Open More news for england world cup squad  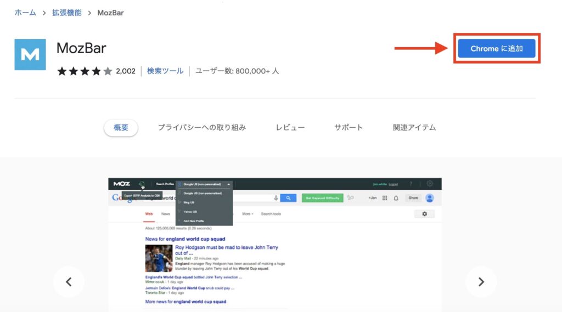coord(186,302)
